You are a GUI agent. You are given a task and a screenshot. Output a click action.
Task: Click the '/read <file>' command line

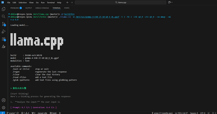click(32, 77)
